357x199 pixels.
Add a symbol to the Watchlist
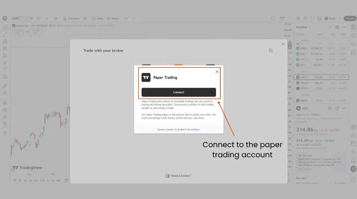330,27
